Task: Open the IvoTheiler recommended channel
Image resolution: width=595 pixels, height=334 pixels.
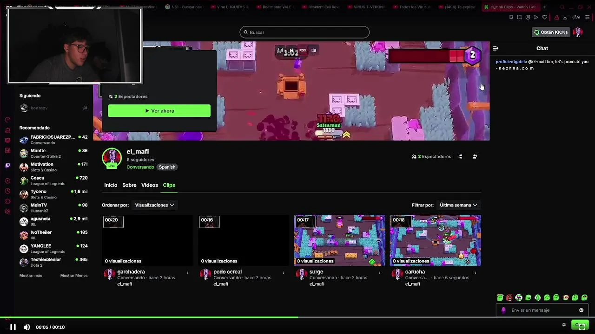Action: click(x=53, y=235)
